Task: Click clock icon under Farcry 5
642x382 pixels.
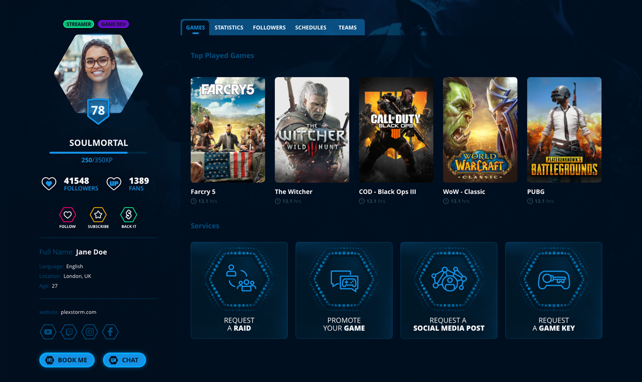Action: 194,201
